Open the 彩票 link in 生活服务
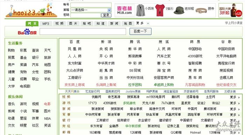 pyautogui.click(x=23, y=50)
